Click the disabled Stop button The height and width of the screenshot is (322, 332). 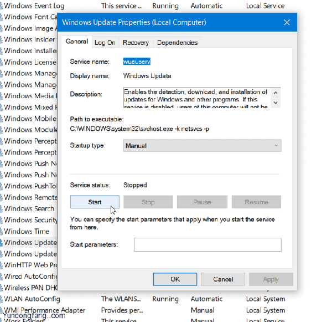pyautogui.click(x=148, y=202)
